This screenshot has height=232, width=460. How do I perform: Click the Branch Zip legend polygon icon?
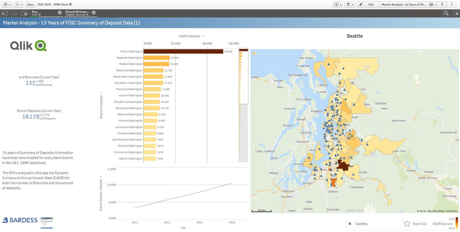407,223
